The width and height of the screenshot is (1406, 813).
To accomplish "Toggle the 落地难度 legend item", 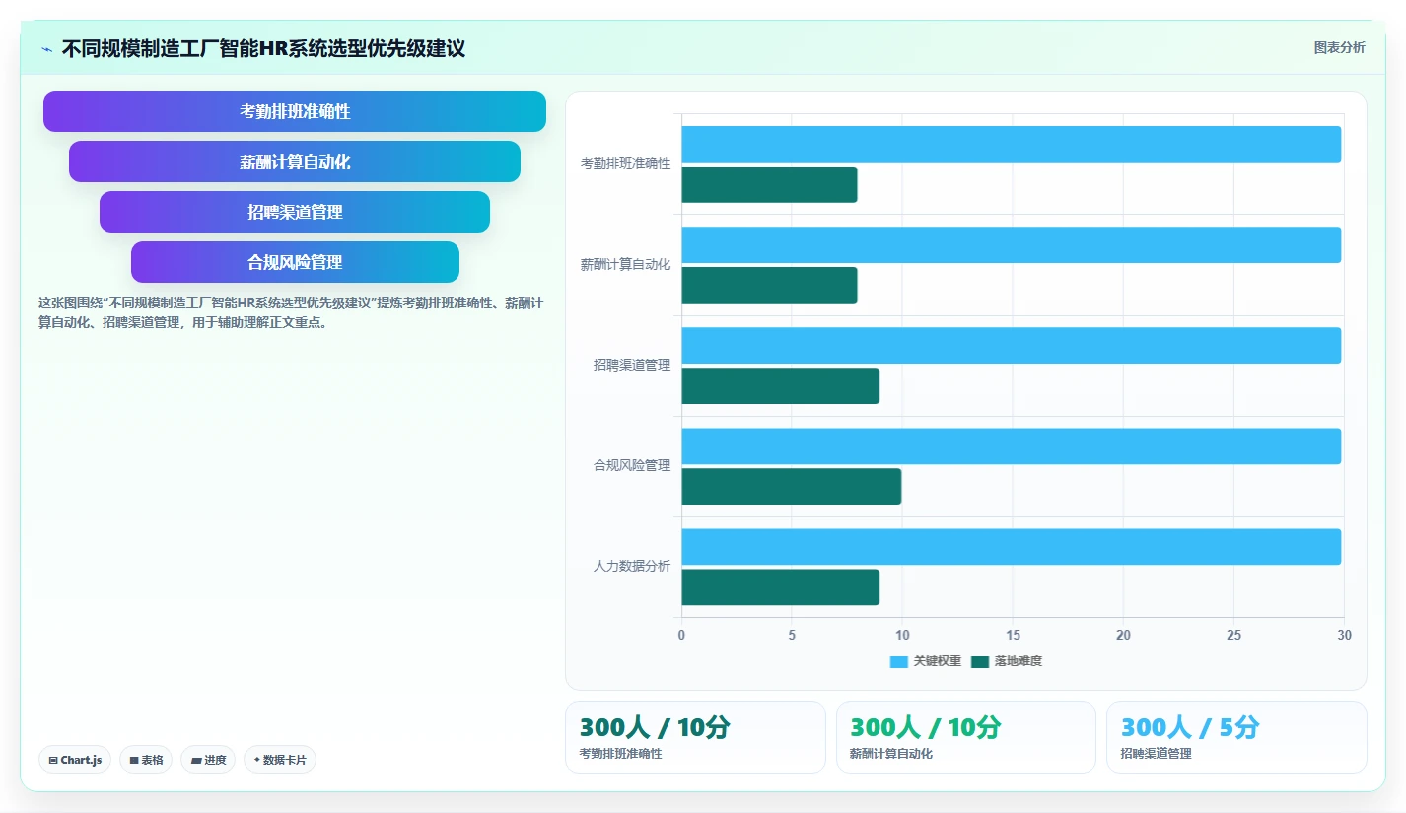I will pos(1007,661).
